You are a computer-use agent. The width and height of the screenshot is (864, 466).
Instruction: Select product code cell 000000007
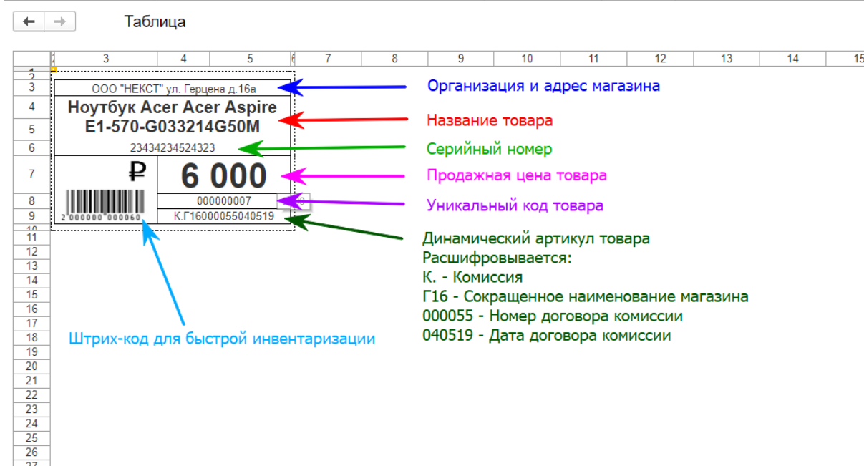pyautogui.click(x=223, y=201)
